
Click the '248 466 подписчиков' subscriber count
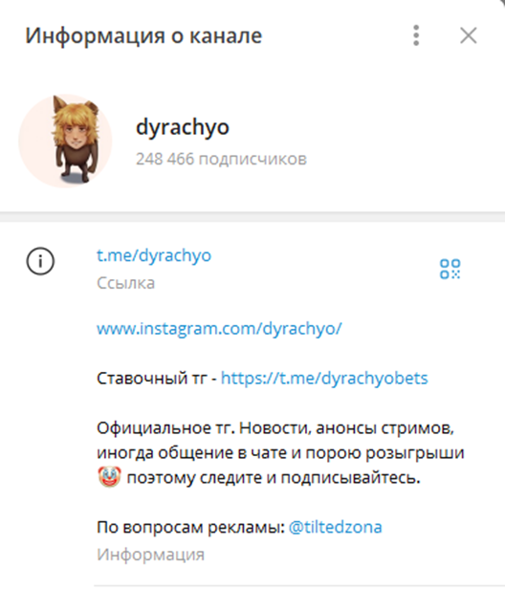[221, 159]
